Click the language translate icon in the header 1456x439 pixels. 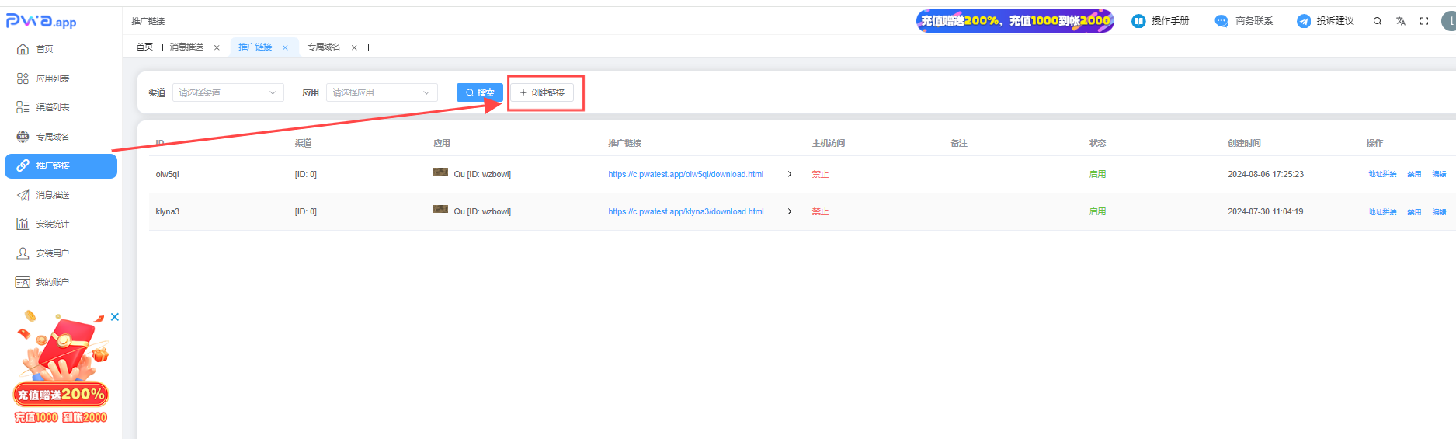pos(1401,21)
